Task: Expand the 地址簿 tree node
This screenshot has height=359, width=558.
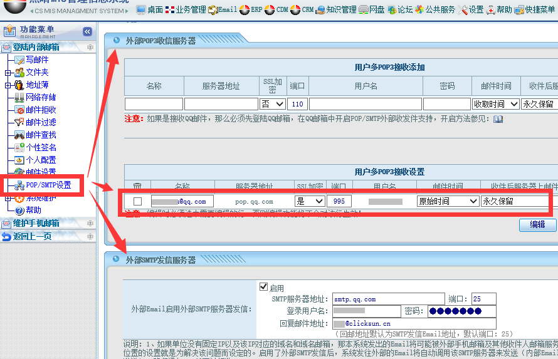Action: tap(8, 85)
